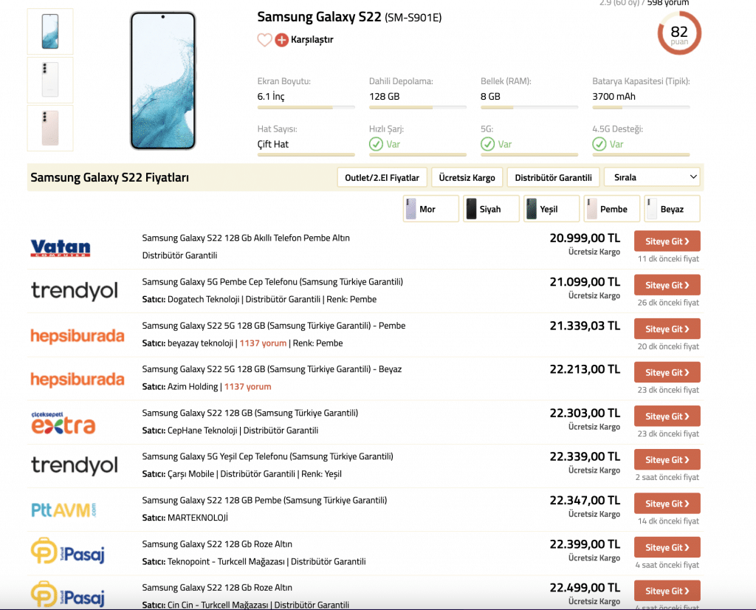This screenshot has height=610, width=756.
Task: Open the 1137 yorum link for beyazay teknoloji
Action: pyautogui.click(x=263, y=343)
